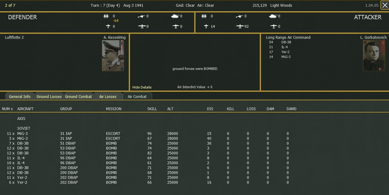389x195 pixels.
Task: Click the DAMD column header
Action: click(x=291, y=109)
